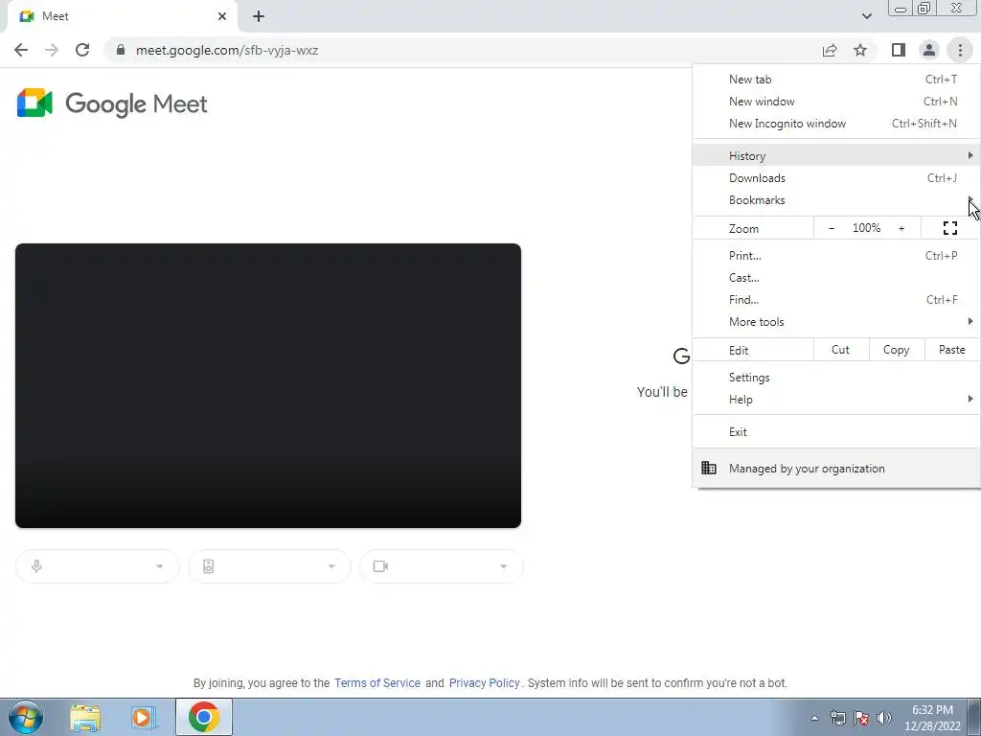
Task: Expand the Bookmarks submenu
Action: 835,199
